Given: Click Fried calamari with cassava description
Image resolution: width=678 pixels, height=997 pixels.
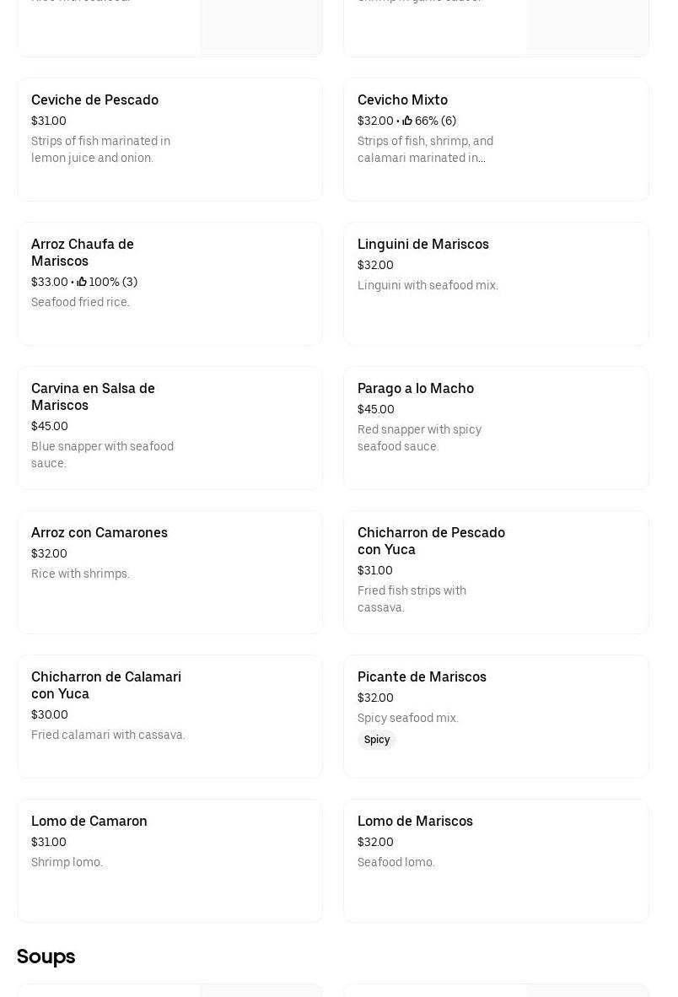Looking at the screenshot, I should (x=108, y=736).
